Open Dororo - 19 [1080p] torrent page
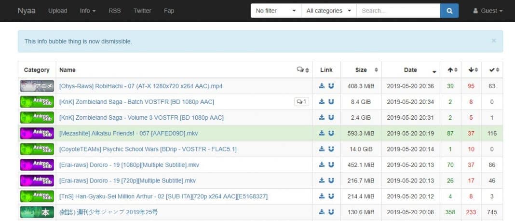 (129, 165)
